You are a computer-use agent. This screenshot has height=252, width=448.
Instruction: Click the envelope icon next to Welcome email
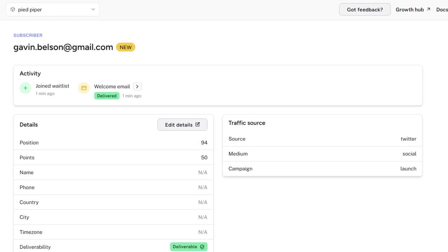(x=84, y=88)
